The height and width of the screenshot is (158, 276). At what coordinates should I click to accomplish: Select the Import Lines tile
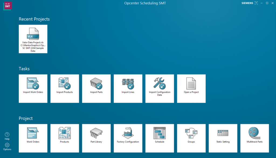coord(128,89)
